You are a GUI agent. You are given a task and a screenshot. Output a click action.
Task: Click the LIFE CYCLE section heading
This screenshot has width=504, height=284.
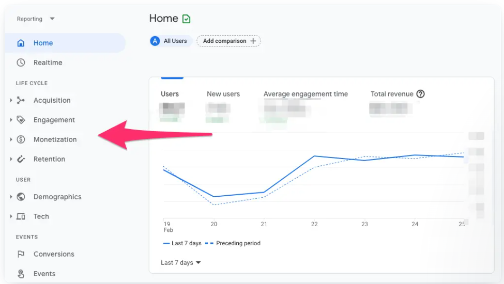pos(32,83)
